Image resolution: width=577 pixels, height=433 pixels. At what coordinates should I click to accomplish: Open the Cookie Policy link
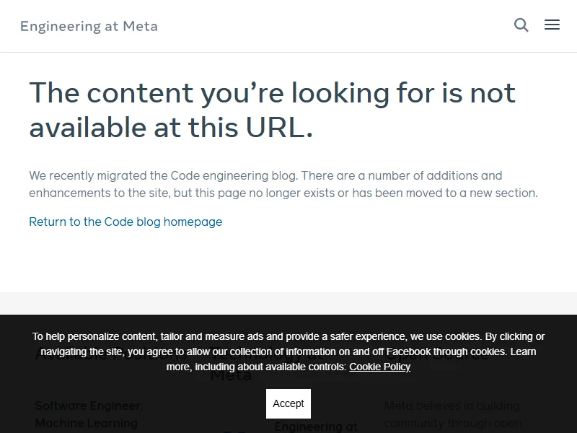click(379, 367)
